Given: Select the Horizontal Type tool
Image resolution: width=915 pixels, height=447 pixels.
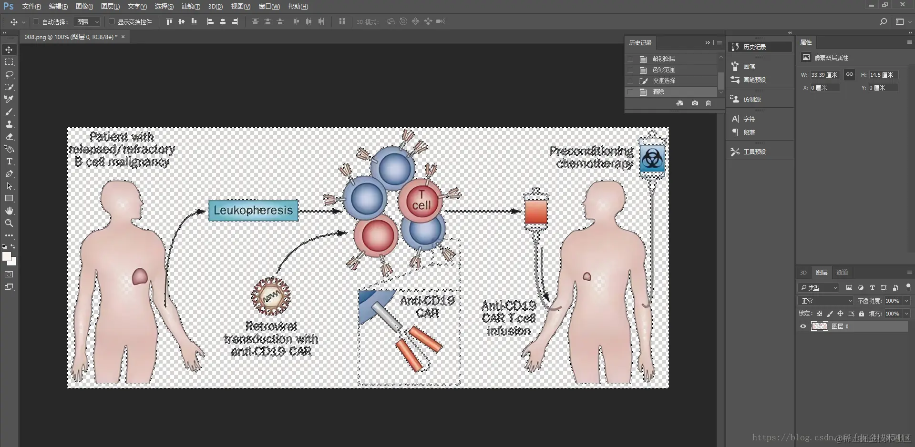Looking at the screenshot, I should click(x=9, y=161).
